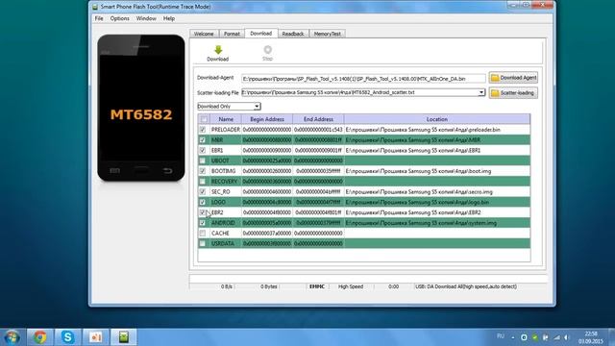The width and height of the screenshot is (615, 346).
Task: Open the Flash Tool taskbar icon
Action: [124, 337]
